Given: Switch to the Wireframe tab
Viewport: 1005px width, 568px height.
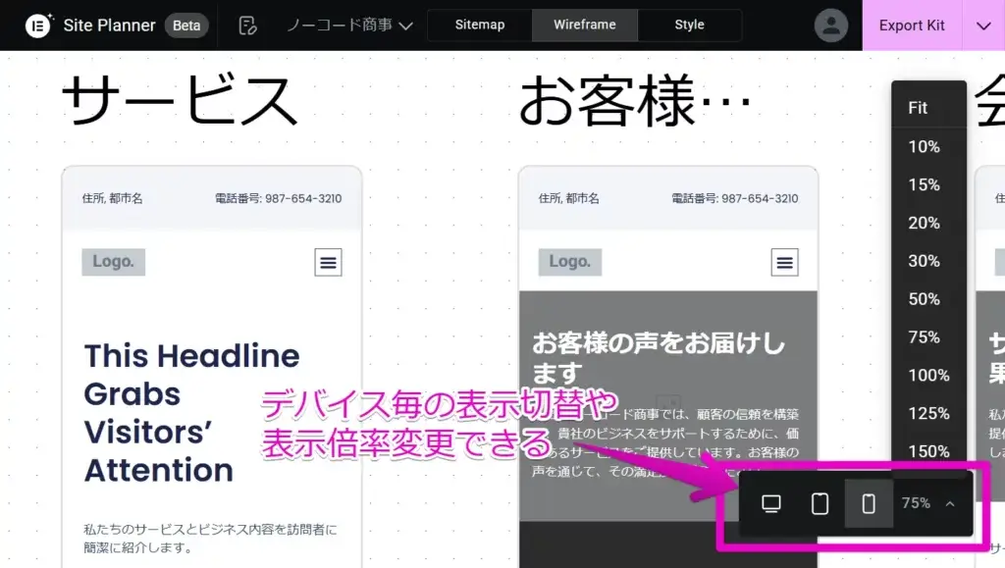Looking at the screenshot, I should click(x=585, y=25).
